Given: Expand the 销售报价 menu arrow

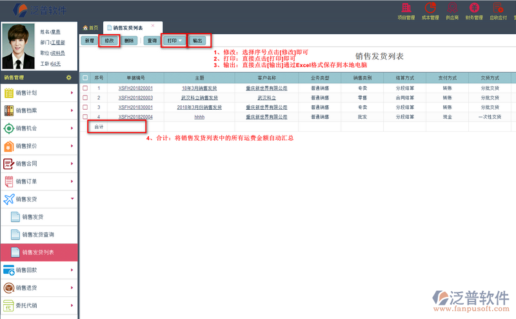Looking at the screenshot, I should (72, 146).
